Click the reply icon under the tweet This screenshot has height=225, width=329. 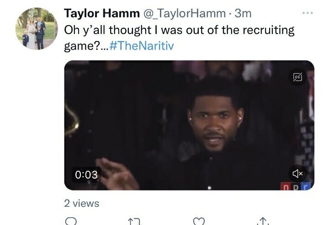(x=71, y=222)
